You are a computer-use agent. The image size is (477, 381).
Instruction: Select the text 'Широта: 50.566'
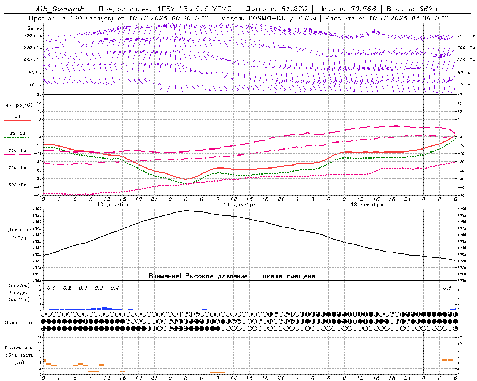pos(347,9)
